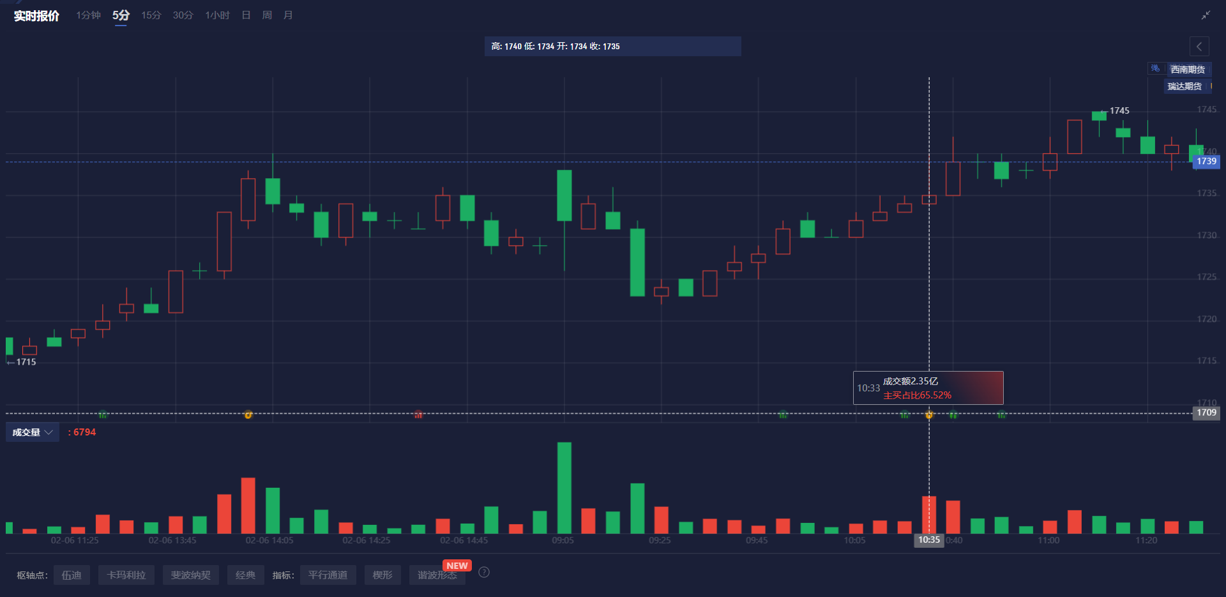Image resolution: width=1226 pixels, height=597 pixels.
Task: Enable the 谐波形态 harmonic pattern indicator
Action: click(437, 575)
